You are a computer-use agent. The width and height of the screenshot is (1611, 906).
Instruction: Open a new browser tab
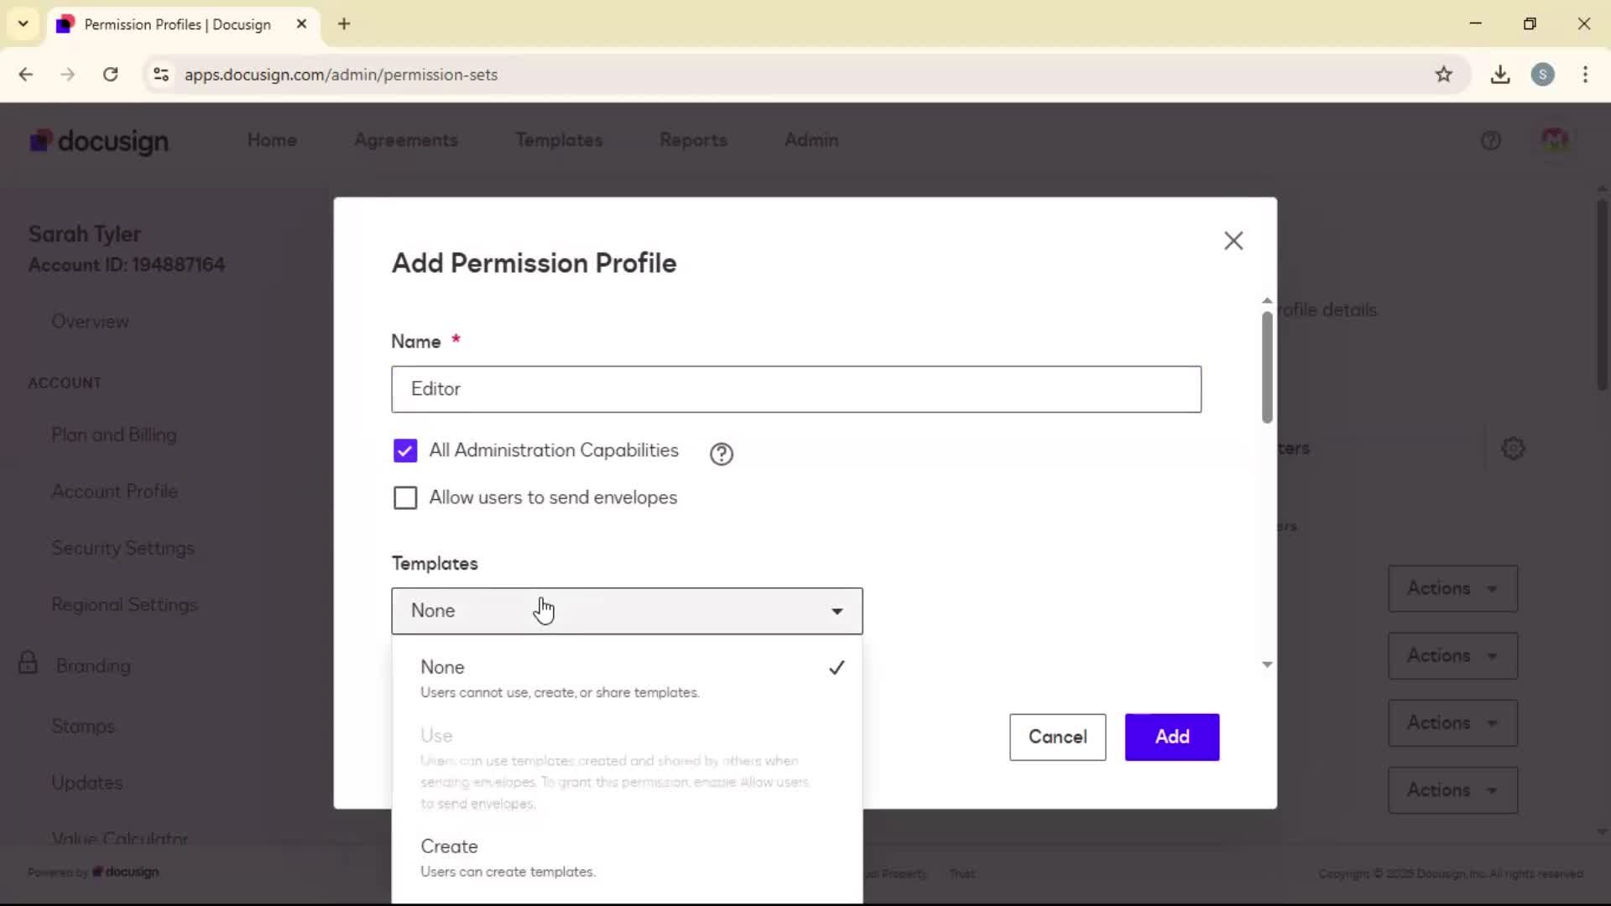344,24
